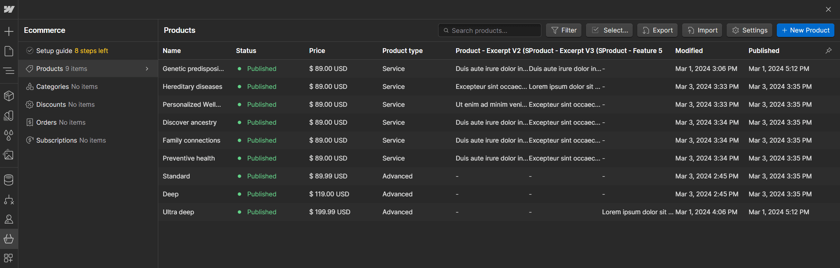The image size is (840, 268).
Task: Sort by Modified column header
Action: point(689,51)
